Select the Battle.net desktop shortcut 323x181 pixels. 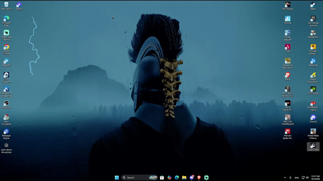[x=313, y=62]
